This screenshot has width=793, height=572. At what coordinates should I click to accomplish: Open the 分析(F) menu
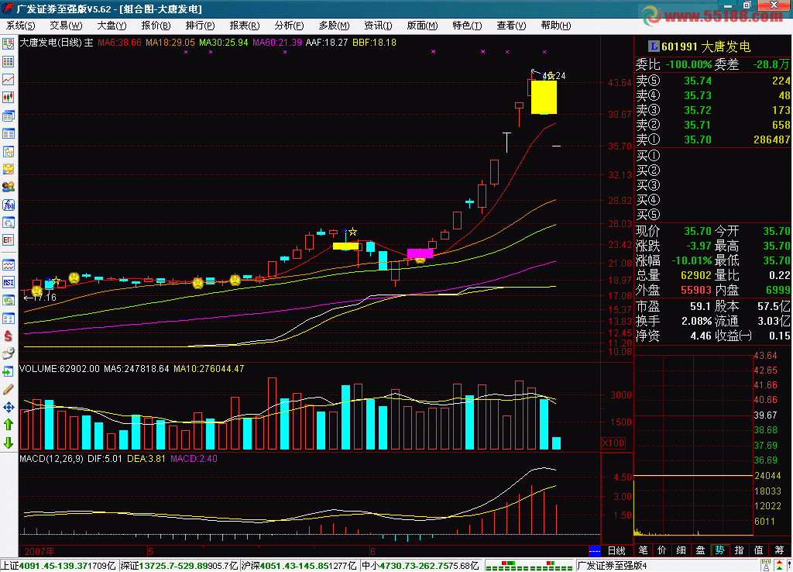coord(289,26)
